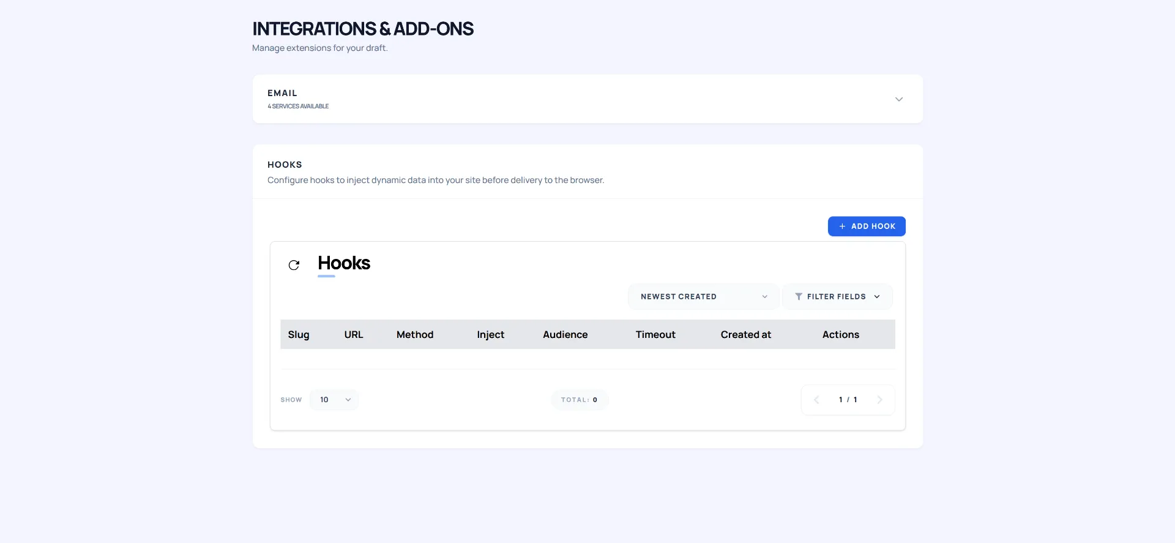
Task: Click the Inject column header
Action: pyautogui.click(x=491, y=334)
